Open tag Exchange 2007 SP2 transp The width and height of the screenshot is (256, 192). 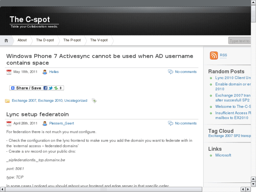(230, 136)
